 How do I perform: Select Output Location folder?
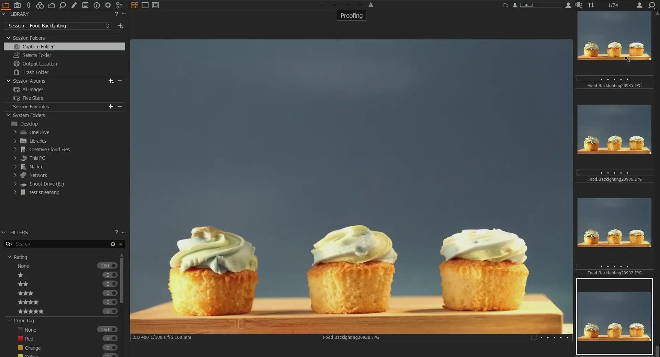click(64, 64)
